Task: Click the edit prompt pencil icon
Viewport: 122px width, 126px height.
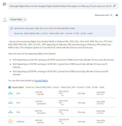Action: tap(114, 6)
